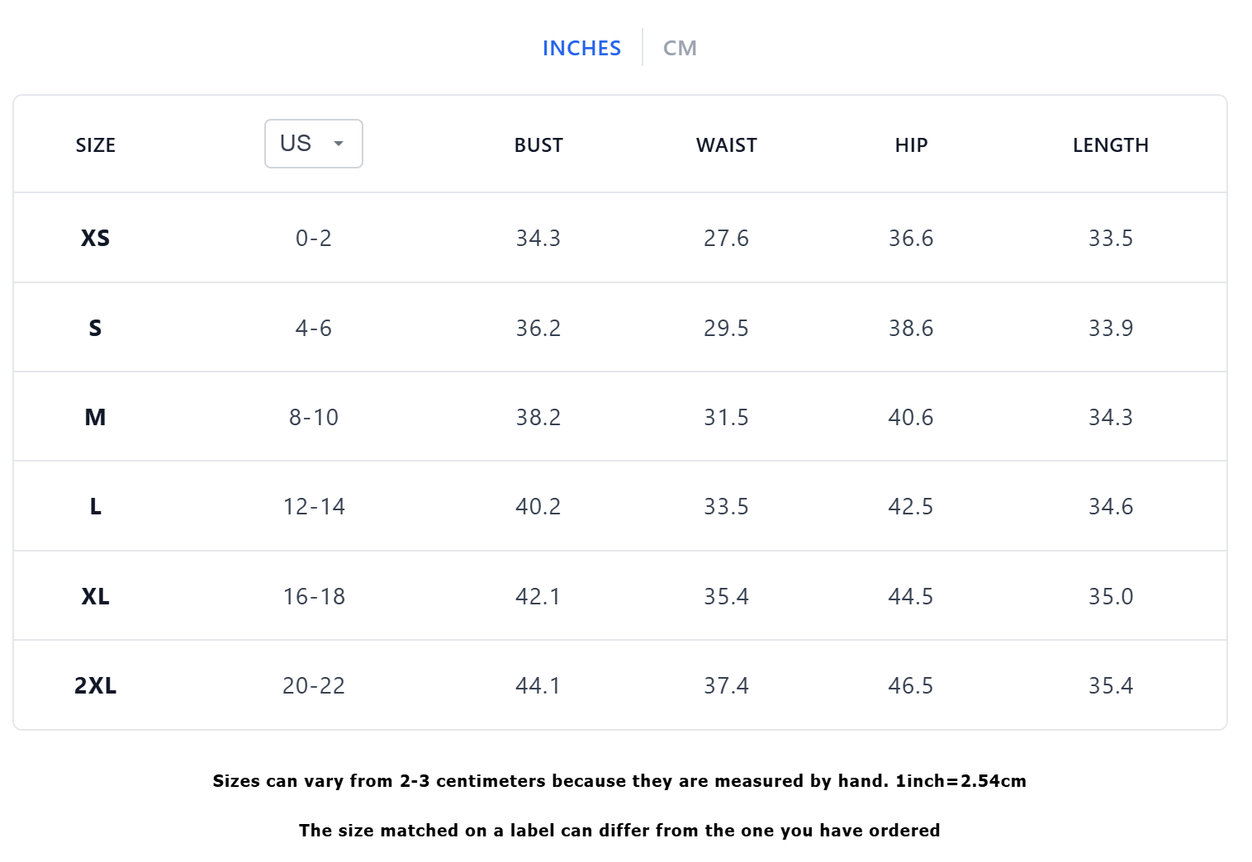Screen dimensions: 1252x862
Task: Switch to the CM unit tab
Action: (680, 48)
